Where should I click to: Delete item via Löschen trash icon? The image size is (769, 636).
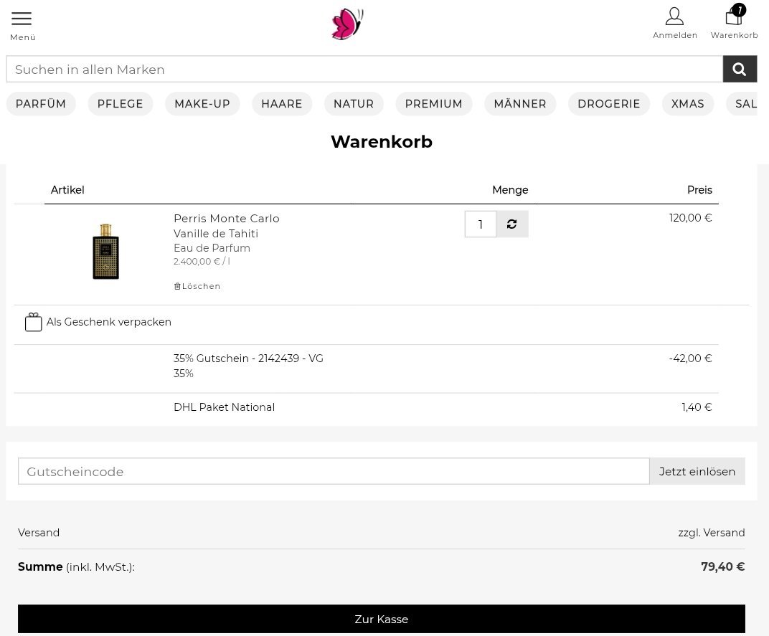tap(177, 286)
